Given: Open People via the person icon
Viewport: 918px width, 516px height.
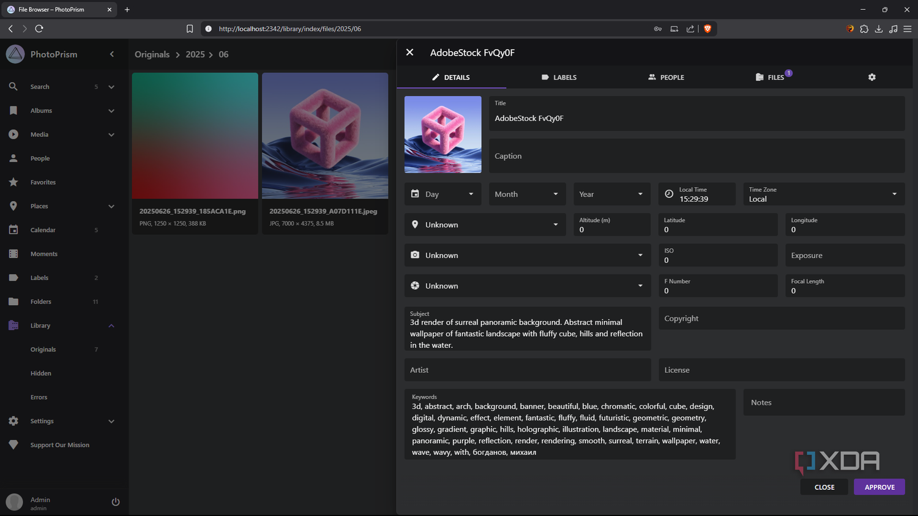Looking at the screenshot, I should [13, 158].
